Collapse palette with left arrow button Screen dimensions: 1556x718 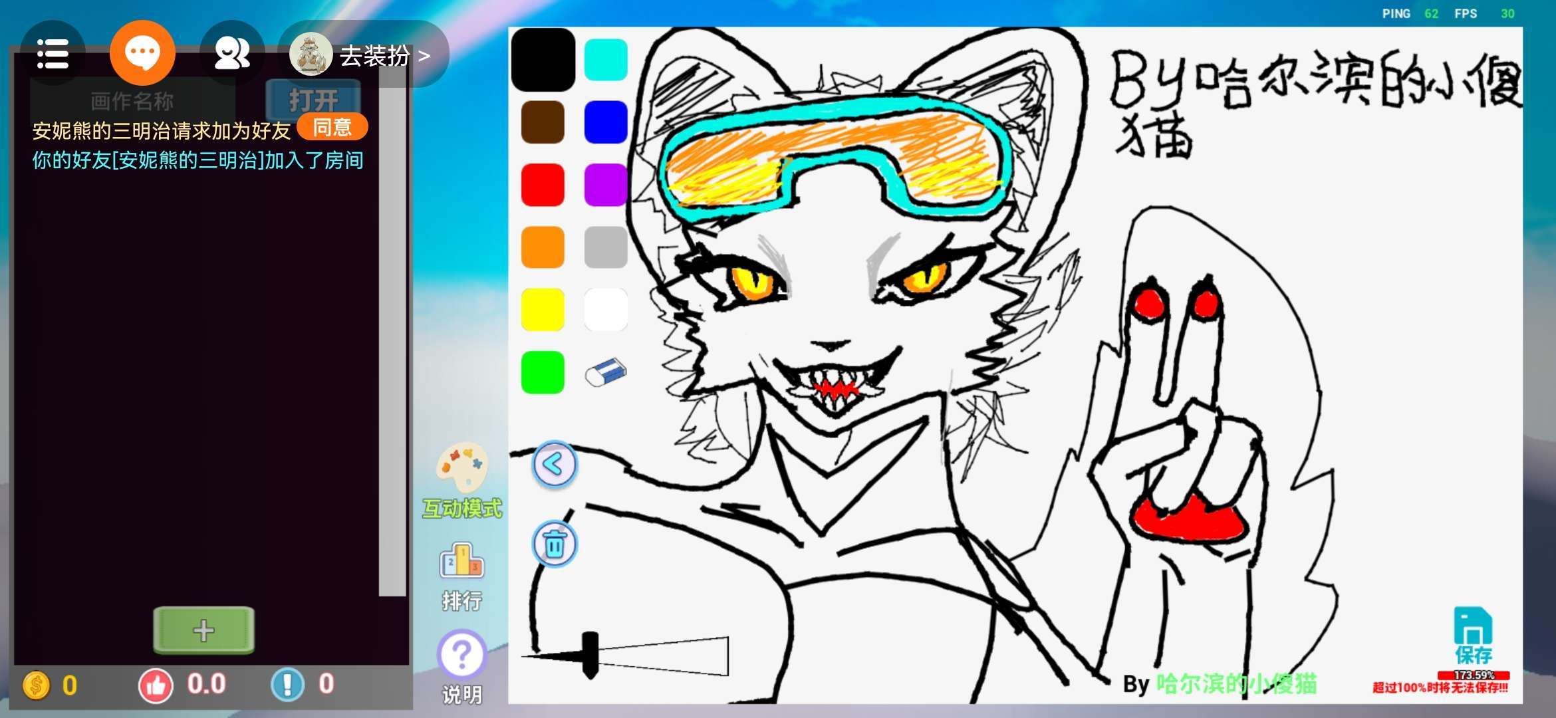tap(554, 465)
